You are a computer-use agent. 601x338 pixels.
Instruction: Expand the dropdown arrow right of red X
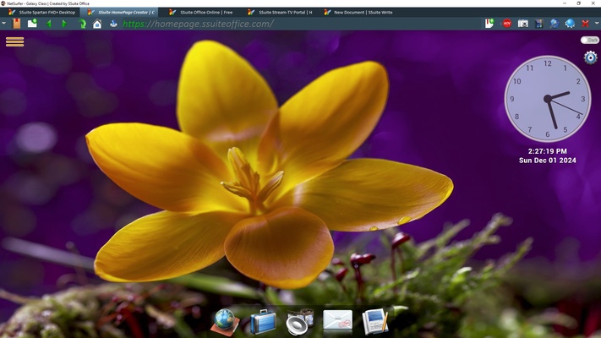[597, 24]
